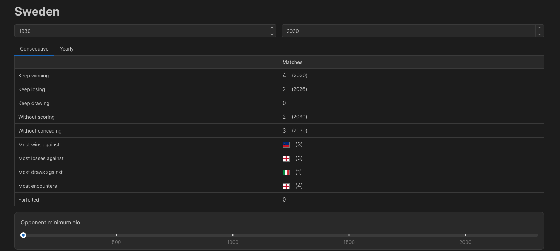Click the elo slider handle at minimum
Viewport: 560px width, 251px height.
tap(23, 235)
